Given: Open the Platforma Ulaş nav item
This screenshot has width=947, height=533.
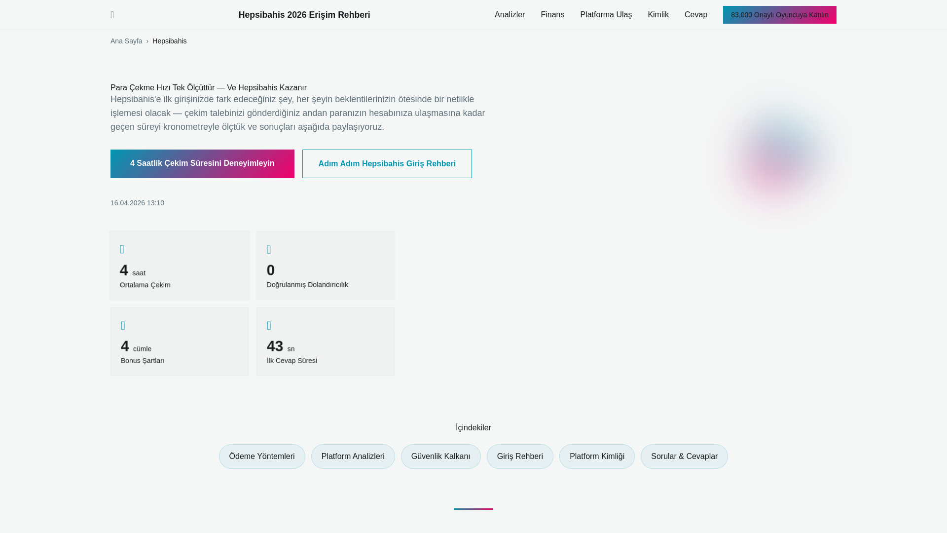Looking at the screenshot, I should [x=606, y=15].
